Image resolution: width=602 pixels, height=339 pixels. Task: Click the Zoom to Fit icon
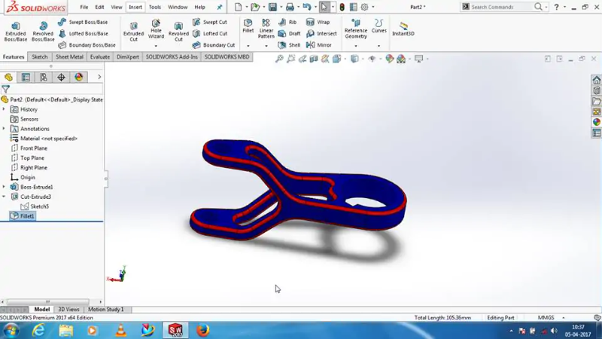[x=279, y=59]
